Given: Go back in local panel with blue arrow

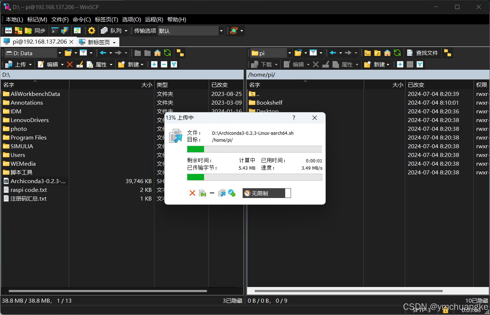Looking at the screenshot, I should coord(103,53).
